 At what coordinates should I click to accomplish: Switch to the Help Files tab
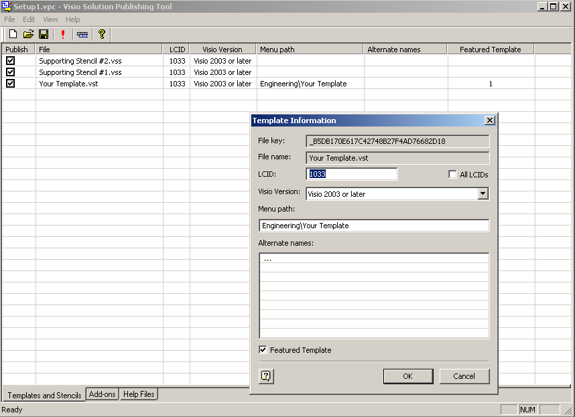139,394
